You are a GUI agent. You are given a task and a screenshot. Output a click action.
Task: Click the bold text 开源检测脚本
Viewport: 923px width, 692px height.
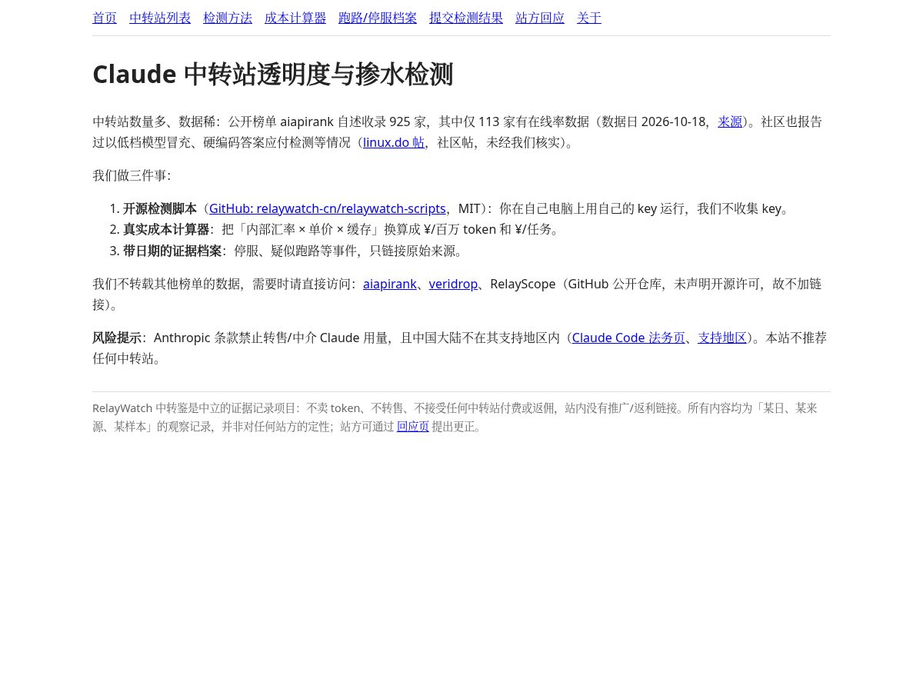point(160,208)
